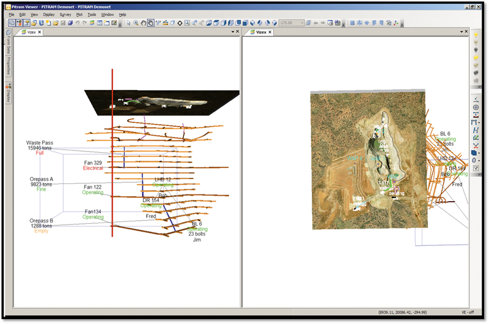Click the Undo arrow in toolbar
Viewport: 489px width, 324px height.
pos(78,23)
